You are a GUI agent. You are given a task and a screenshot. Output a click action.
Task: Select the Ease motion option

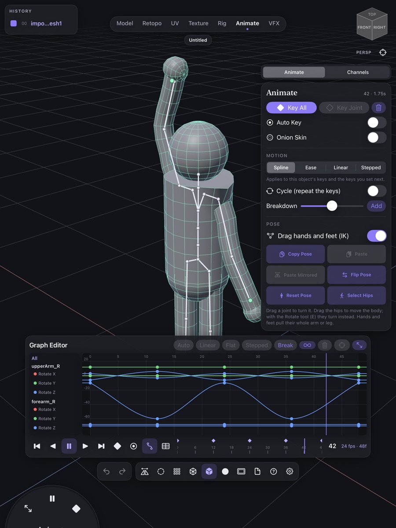point(311,168)
